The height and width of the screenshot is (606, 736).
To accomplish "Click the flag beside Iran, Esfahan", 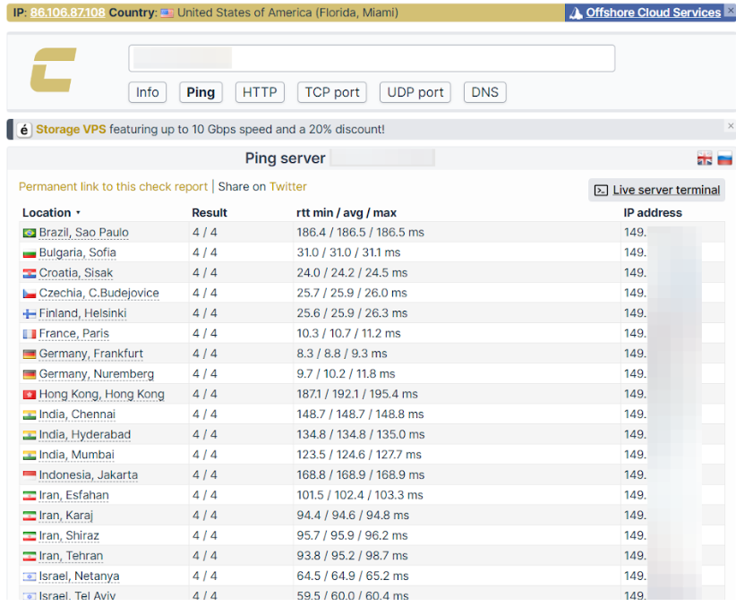I will 30,496.
